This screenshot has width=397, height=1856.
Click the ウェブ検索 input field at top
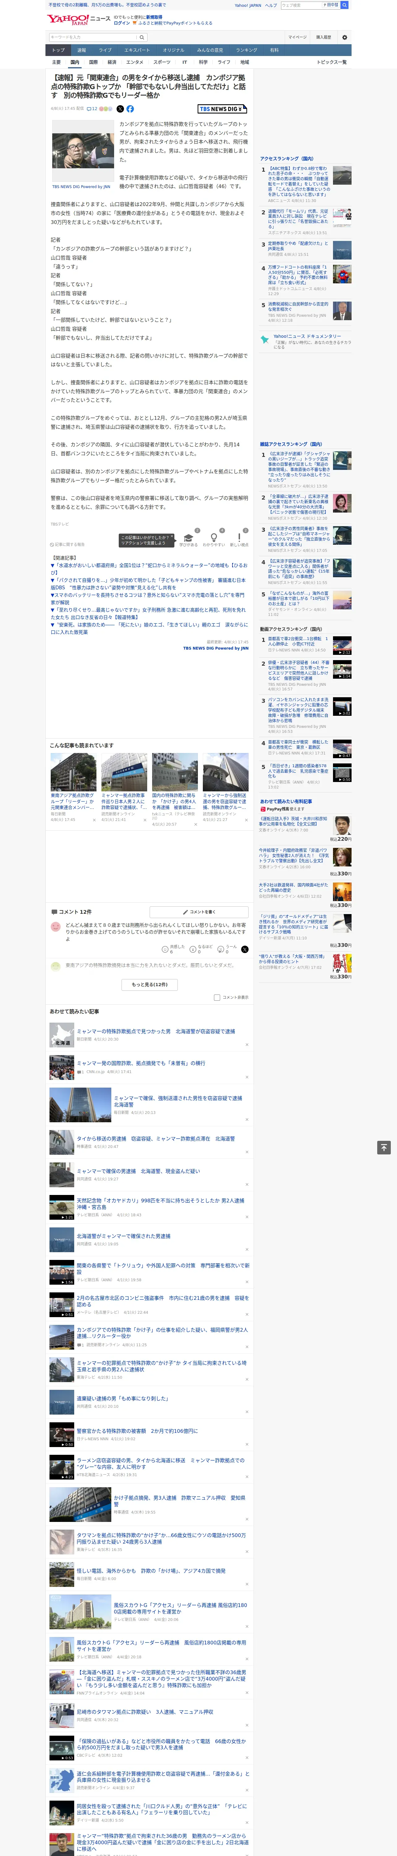[x=301, y=5]
